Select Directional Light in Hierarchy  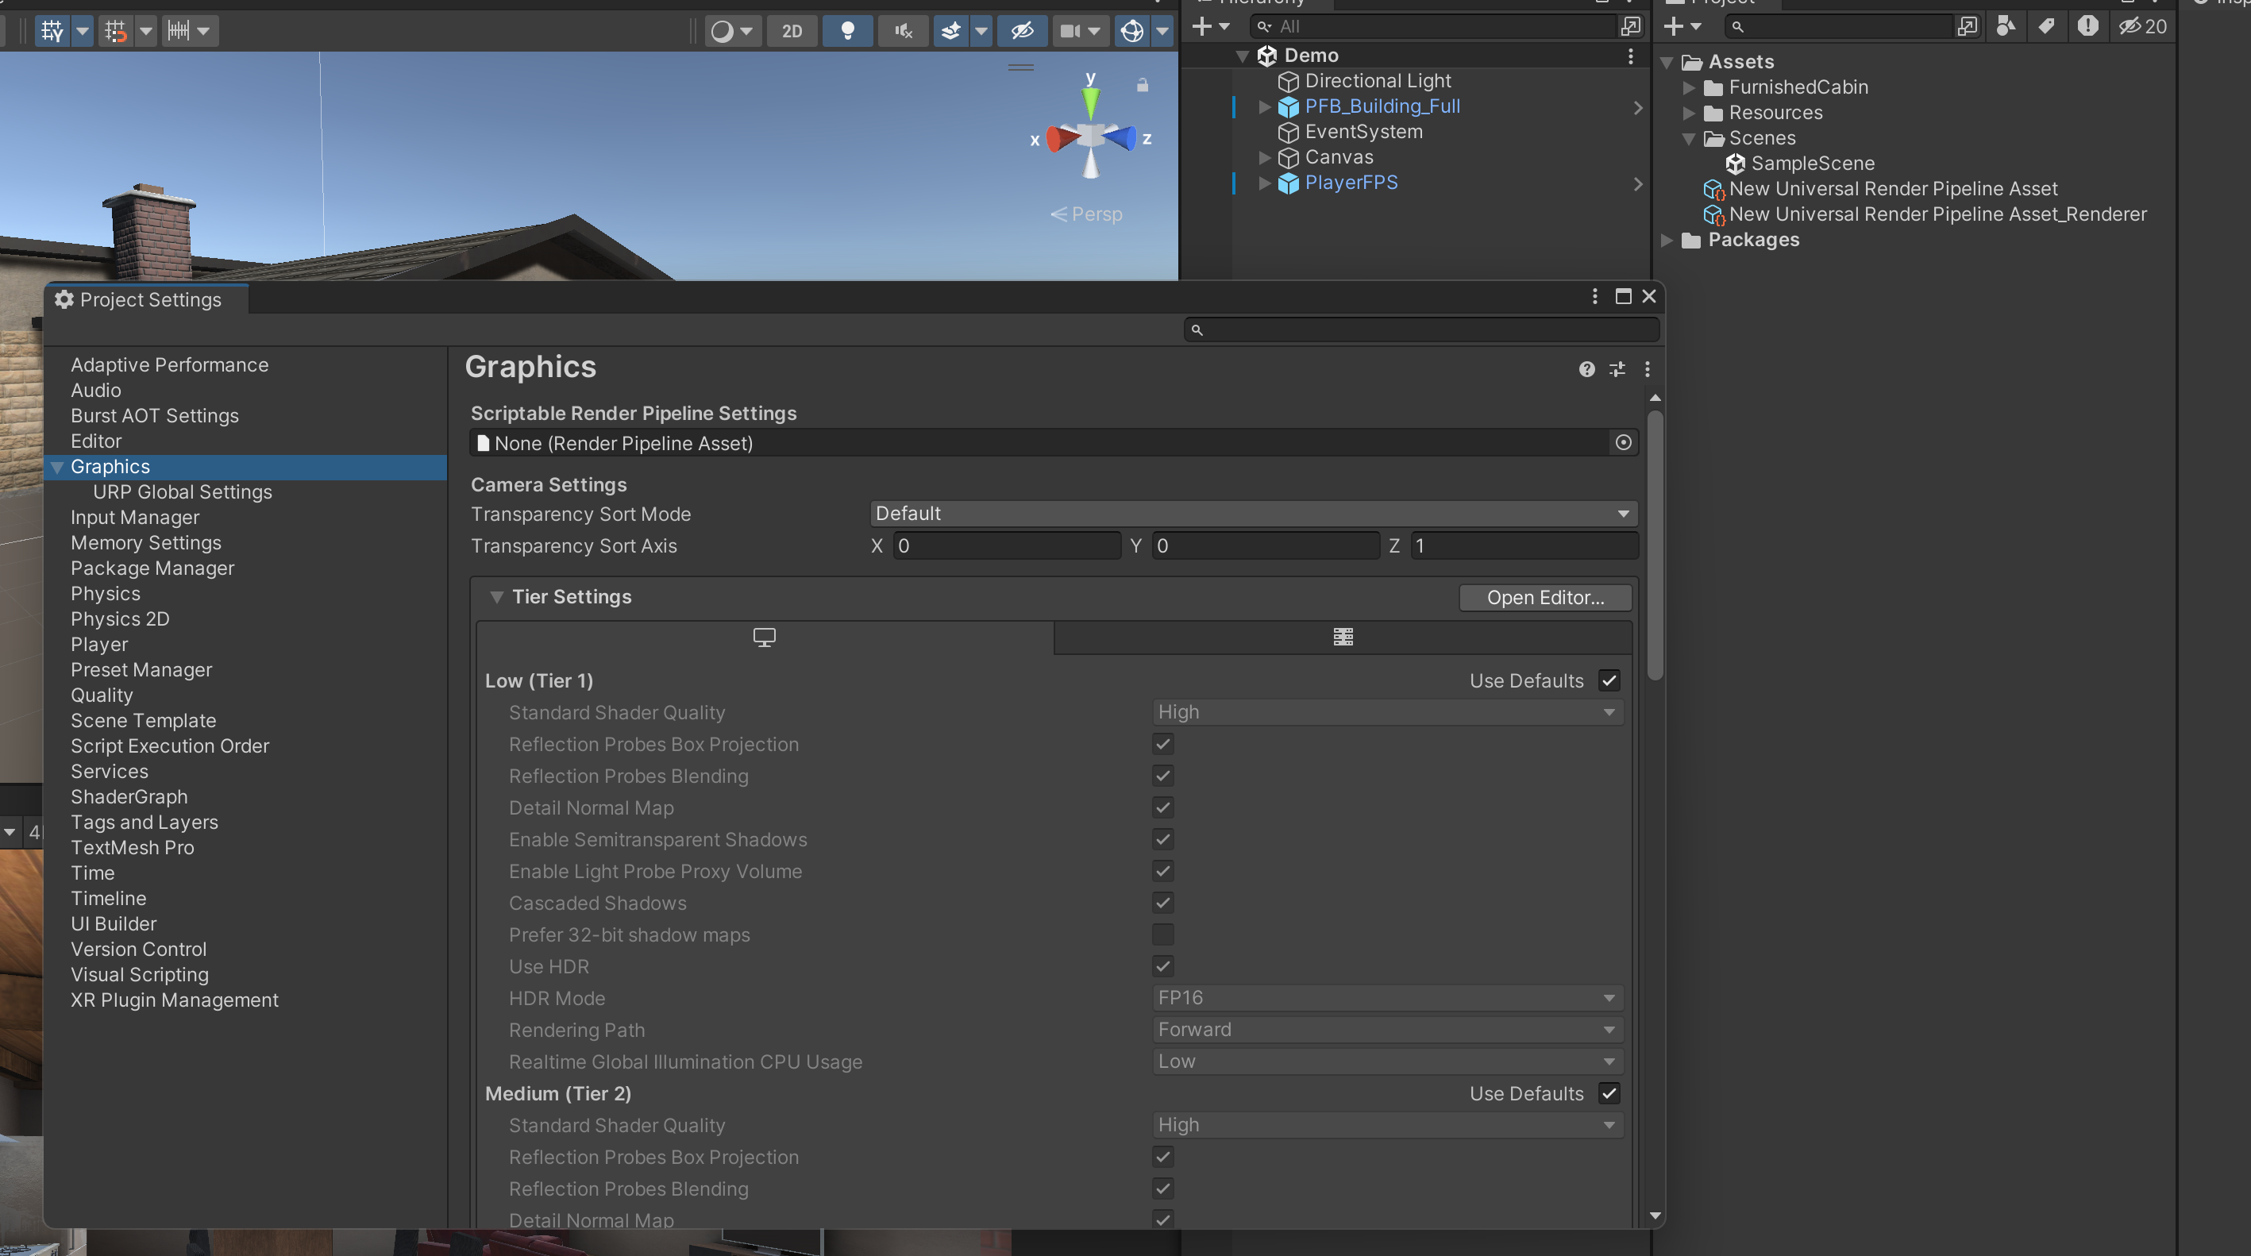pos(1377,81)
